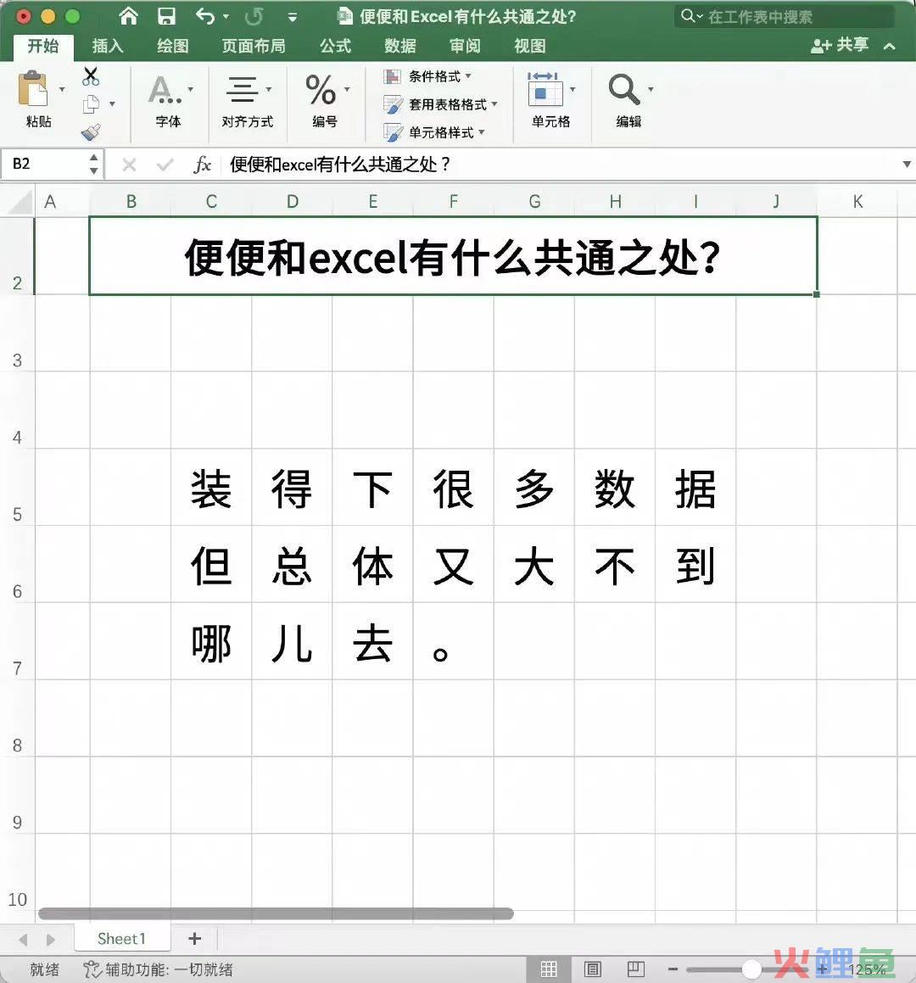The width and height of the screenshot is (916, 983).
Task: Open the 数据 ribbon tab
Action: tap(400, 46)
